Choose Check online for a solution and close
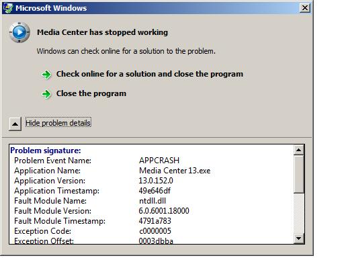344x258 pixels. coord(150,74)
